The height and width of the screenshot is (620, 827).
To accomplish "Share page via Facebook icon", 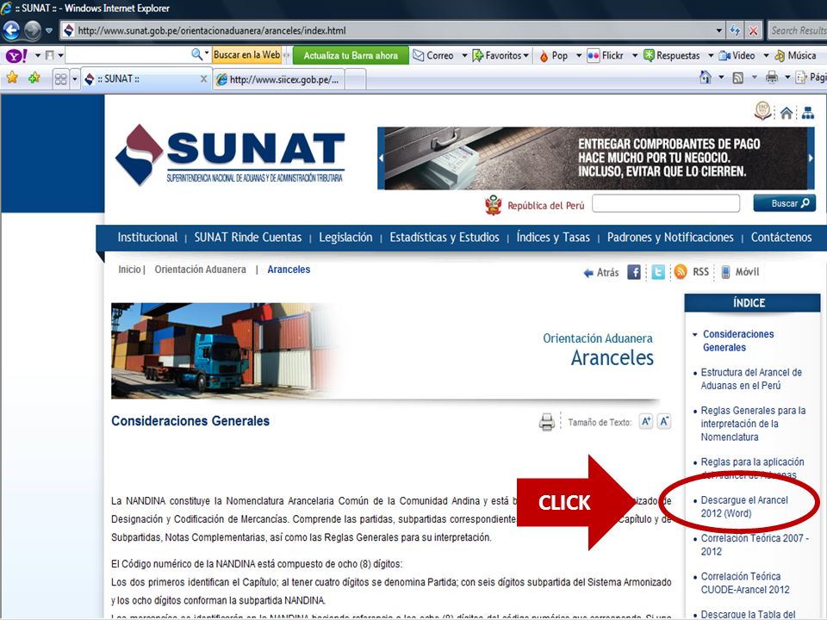I will coord(633,272).
